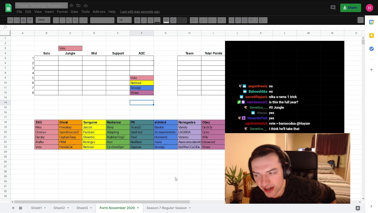Open the text rotation dropdown
The image size is (378, 213).
pyautogui.click(x=221, y=20)
